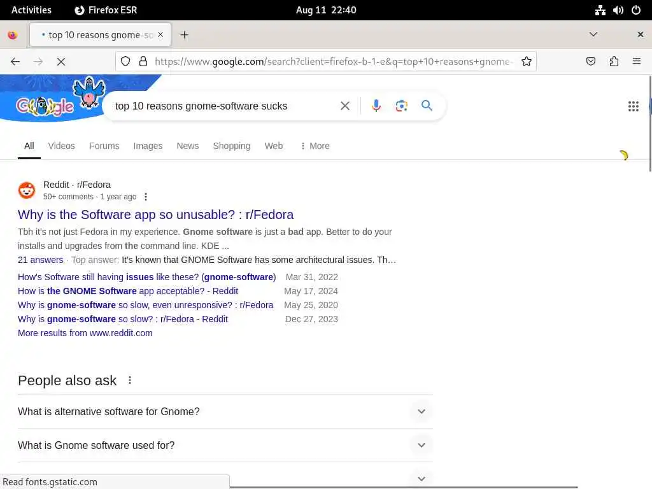Search by image with Google Lens

(401, 106)
